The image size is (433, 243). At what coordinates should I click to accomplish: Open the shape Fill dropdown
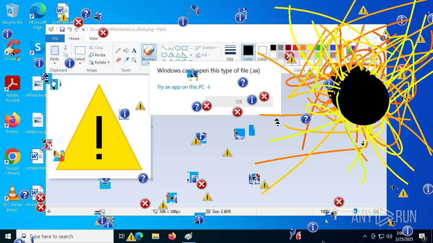pos(203,55)
